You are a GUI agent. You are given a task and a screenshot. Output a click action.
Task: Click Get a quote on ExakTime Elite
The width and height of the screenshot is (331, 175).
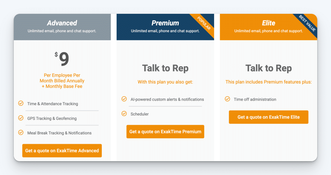click(268, 117)
